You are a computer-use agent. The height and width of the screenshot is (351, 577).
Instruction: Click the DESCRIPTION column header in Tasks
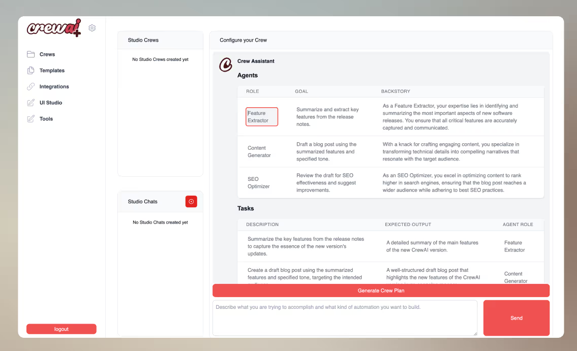click(x=262, y=224)
